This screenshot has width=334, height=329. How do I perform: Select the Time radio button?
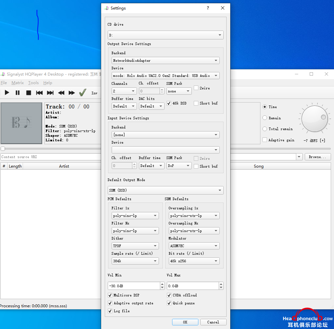click(265, 107)
